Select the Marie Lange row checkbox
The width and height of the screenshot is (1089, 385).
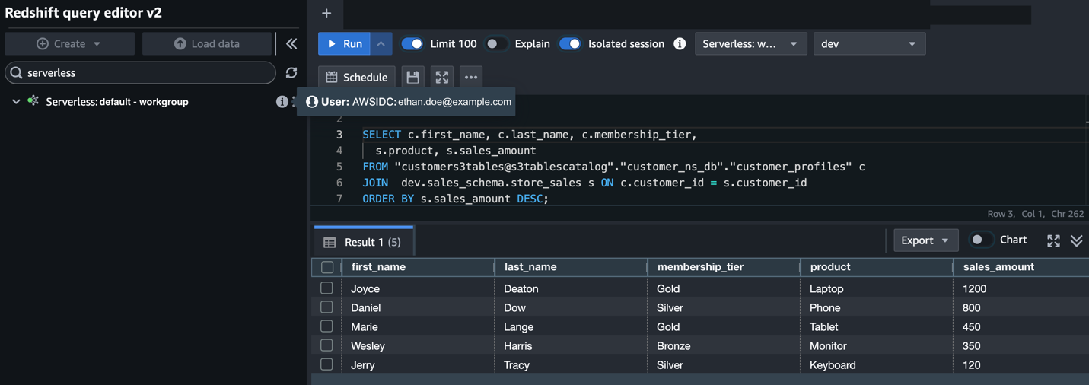[326, 326]
